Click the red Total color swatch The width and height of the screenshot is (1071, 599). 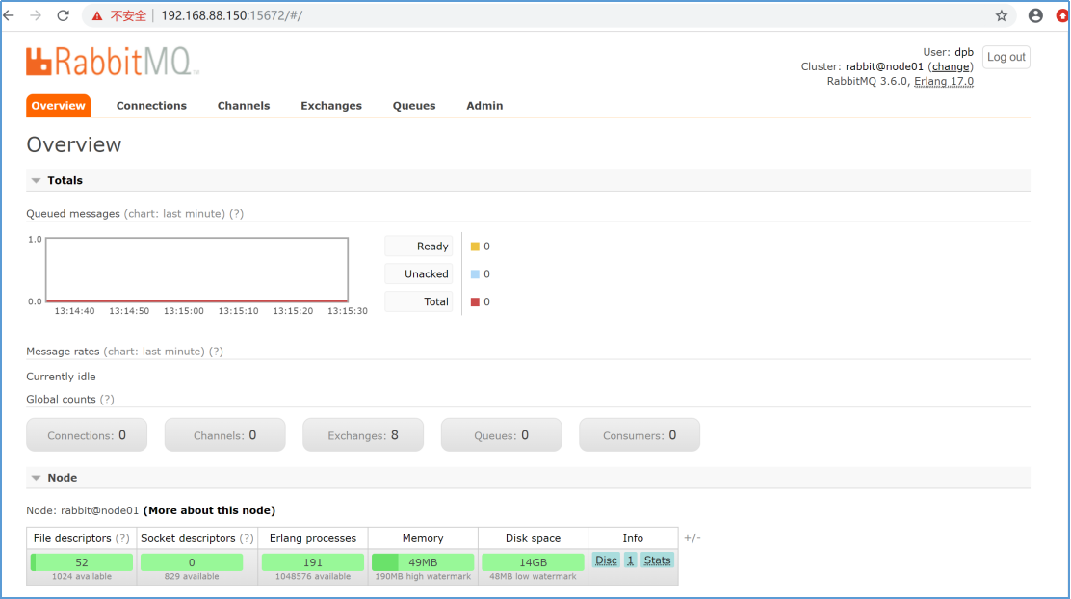point(476,301)
